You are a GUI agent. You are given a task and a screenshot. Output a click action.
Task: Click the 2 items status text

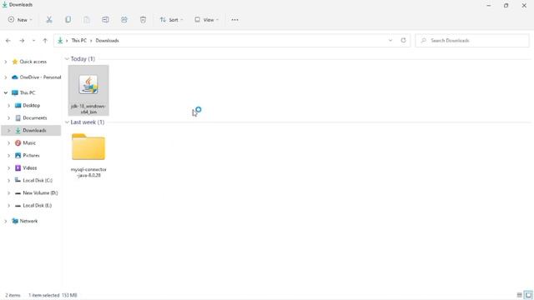coord(13,295)
